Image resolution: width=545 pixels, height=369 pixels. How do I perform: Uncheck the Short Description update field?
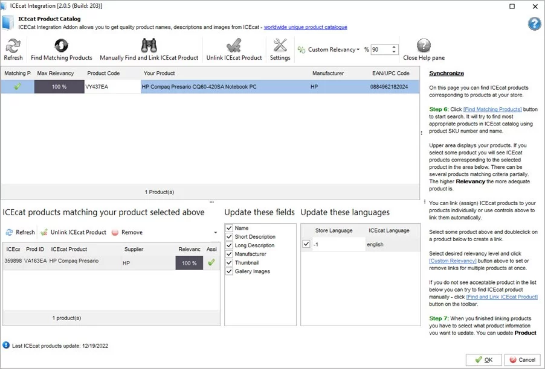[x=228, y=236]
